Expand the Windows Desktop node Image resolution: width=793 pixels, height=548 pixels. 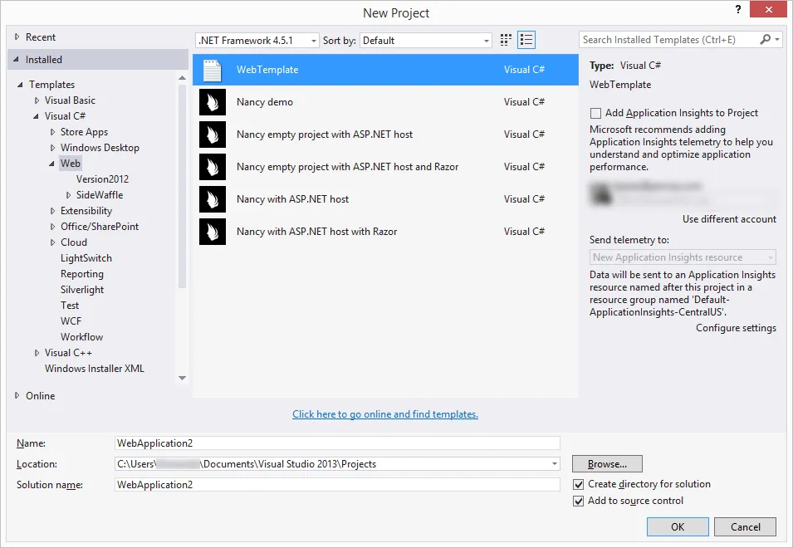point(52,148)
